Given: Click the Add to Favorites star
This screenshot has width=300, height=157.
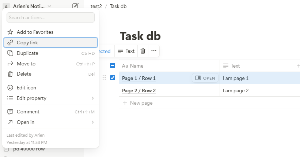Looking at the screenshot, I should click(10, 32).
